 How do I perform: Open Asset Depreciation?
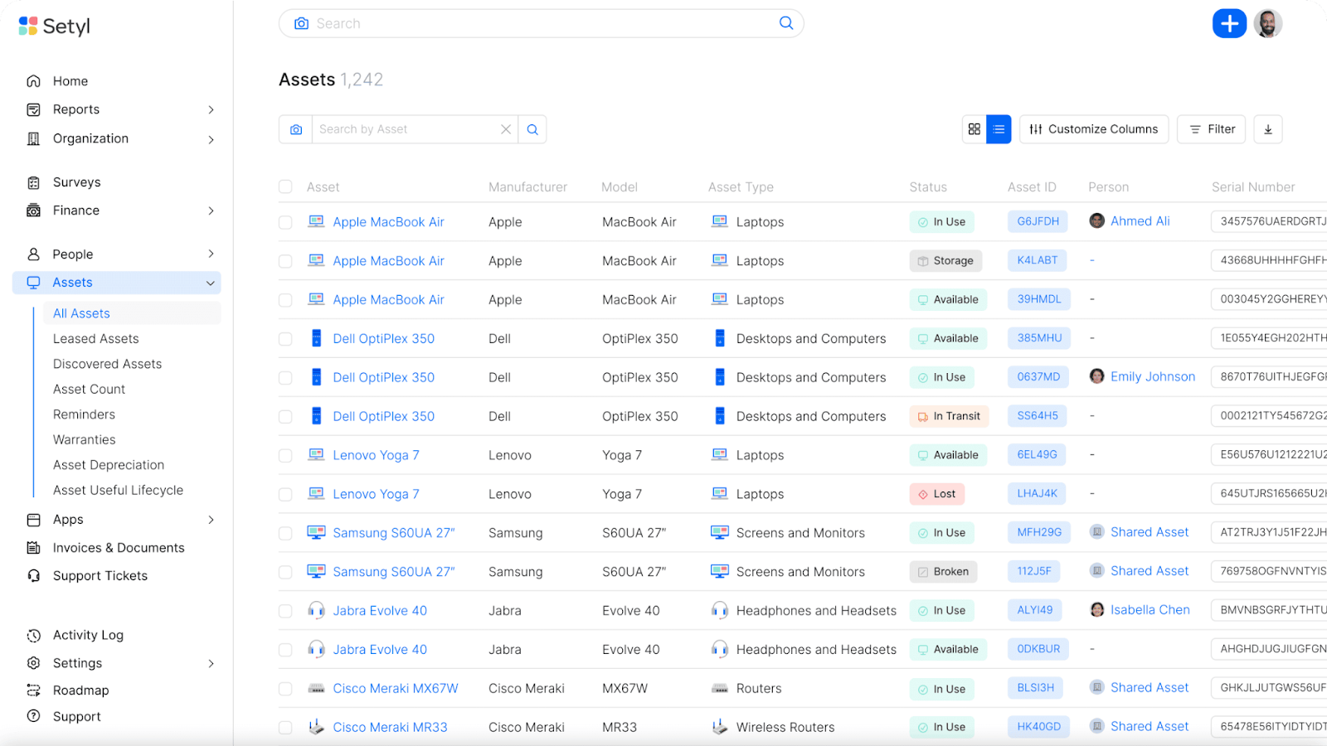coord(109,465)
